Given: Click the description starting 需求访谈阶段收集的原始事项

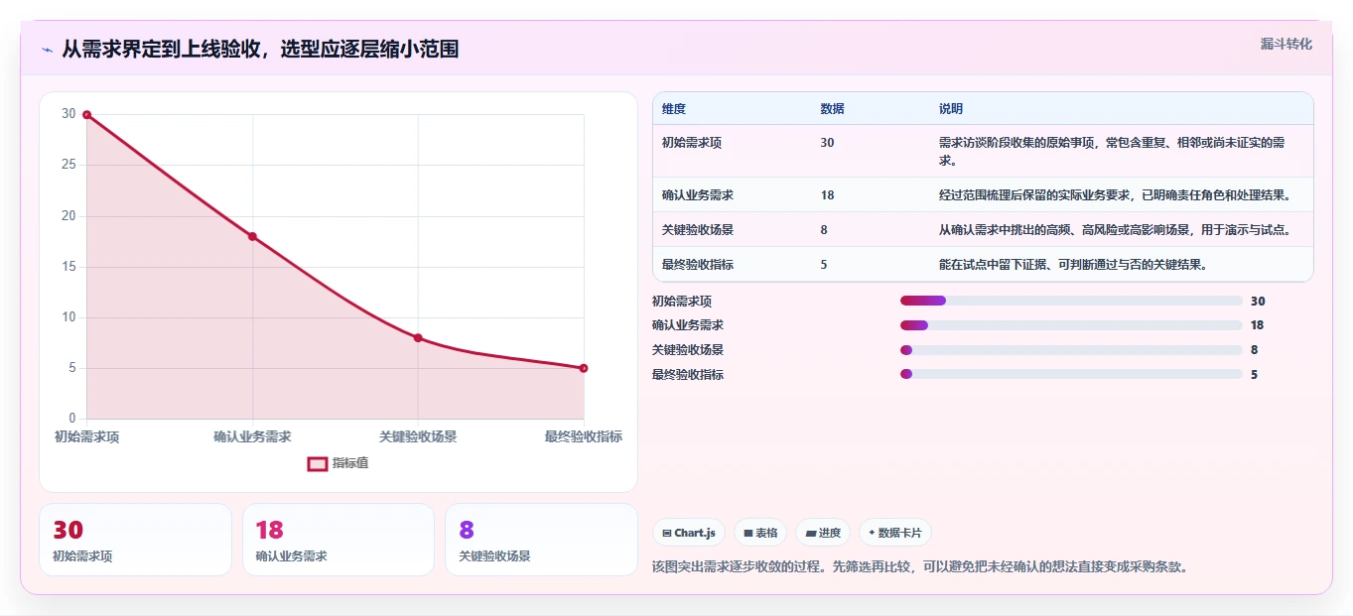Looking at the screenshot, I should 1113,151.
